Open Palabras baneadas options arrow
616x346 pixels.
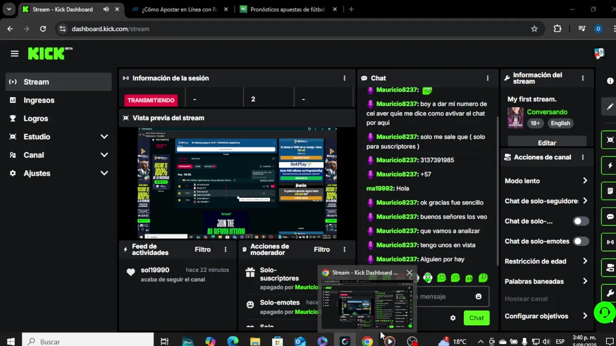(585, 282)
